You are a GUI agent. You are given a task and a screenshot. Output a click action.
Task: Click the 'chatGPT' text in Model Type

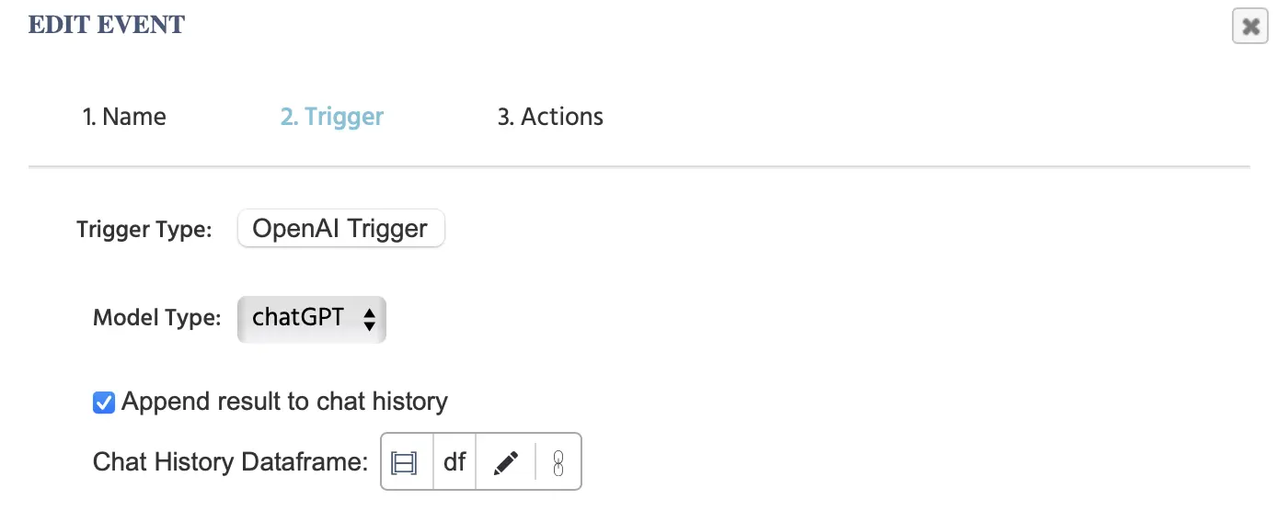298,318
